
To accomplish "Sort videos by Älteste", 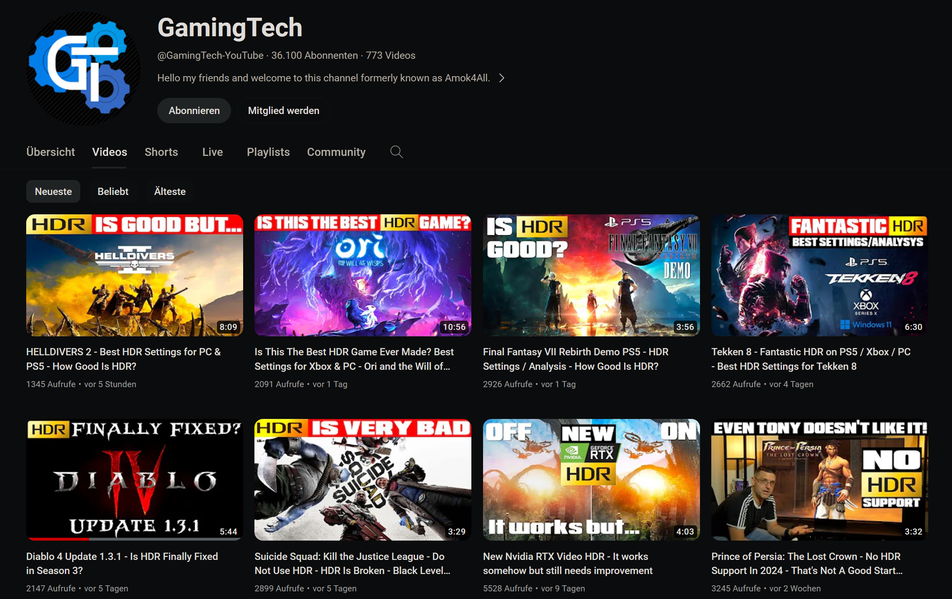I will click(170, 191).
